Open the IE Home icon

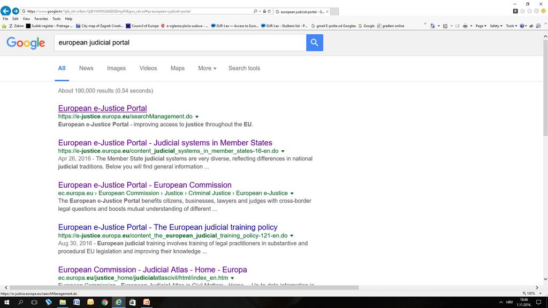point(522,11)
